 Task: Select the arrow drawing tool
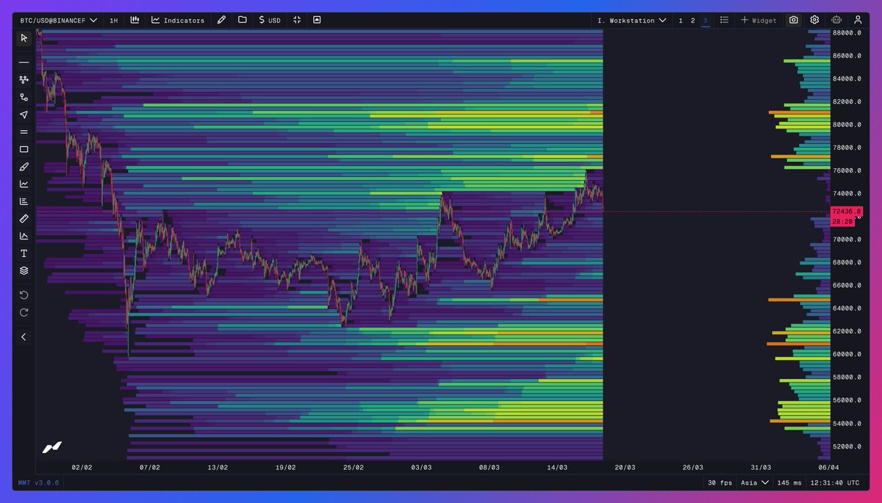point(24,115)
